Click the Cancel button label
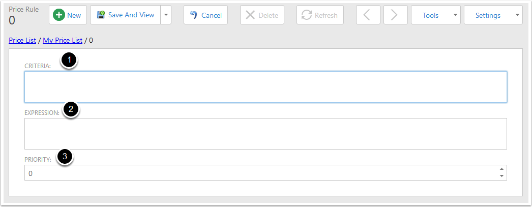This screenshot has width=532, height=207. 212,15
